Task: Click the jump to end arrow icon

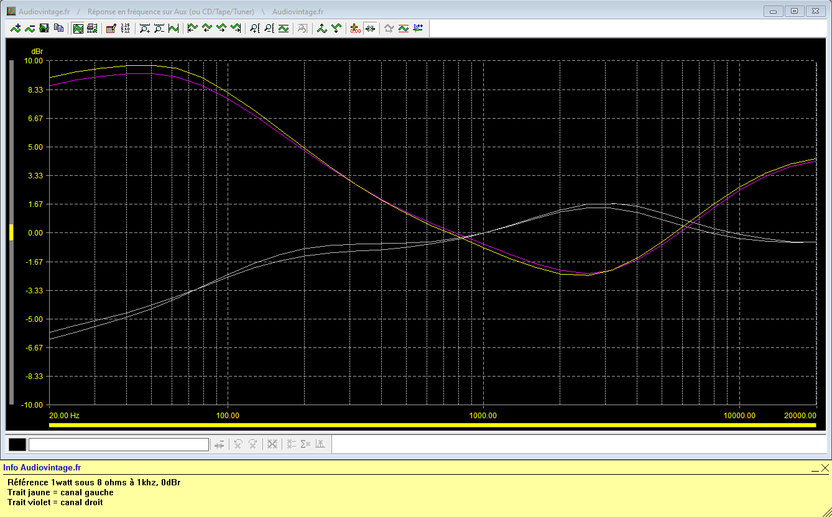Action: (236, 28)
